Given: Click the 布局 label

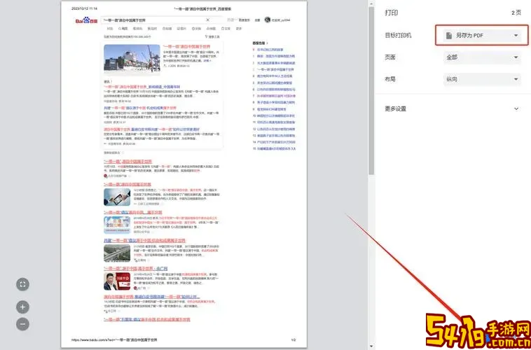Looking at the screenshot, I should tap(390, 79).
